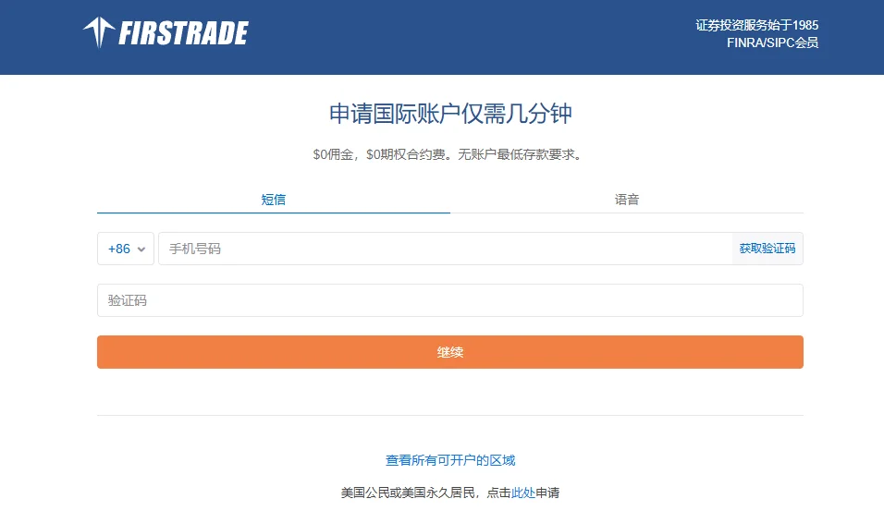
Task: Open 查看所有可开户的区域 link
Action: point(450,460)
